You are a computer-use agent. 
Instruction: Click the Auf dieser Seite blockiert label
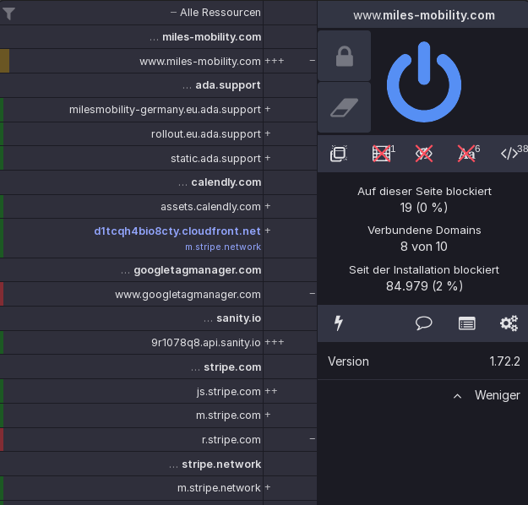[424, 192]
